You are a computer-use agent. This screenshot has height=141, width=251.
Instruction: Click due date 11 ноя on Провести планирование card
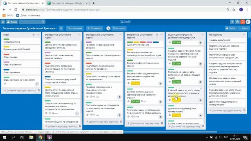[95, 97]
